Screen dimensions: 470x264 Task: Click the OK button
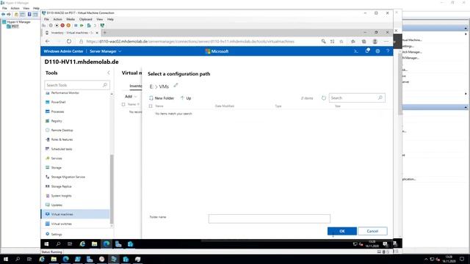342,231
